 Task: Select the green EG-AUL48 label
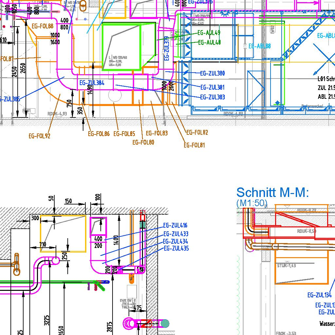209,42
